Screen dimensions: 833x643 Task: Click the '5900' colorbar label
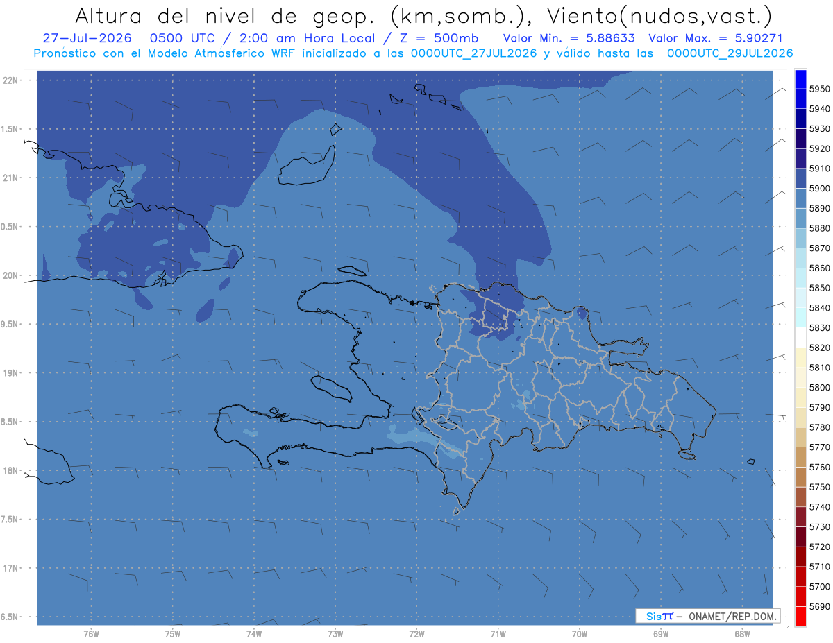coord(820,189)
